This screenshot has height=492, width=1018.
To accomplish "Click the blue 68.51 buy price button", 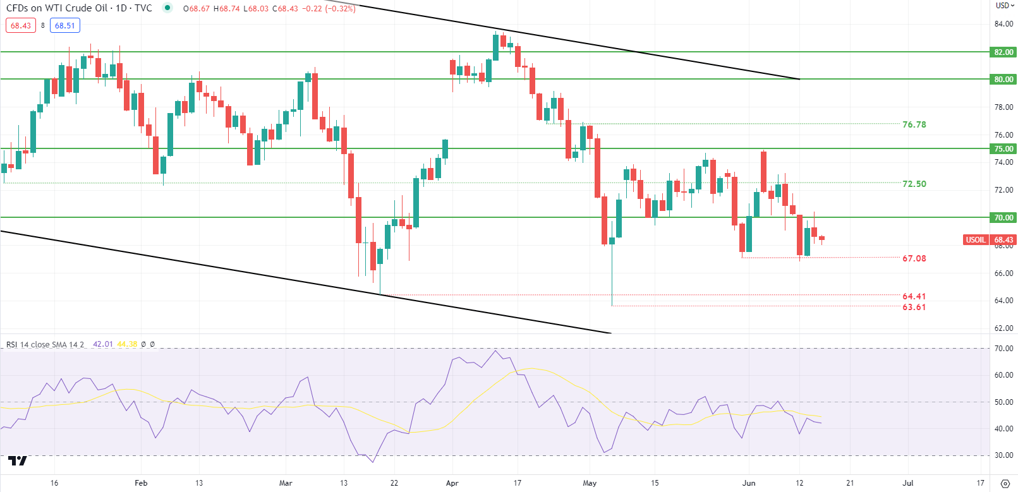I will pyautogui.click(x=65, y=25).
